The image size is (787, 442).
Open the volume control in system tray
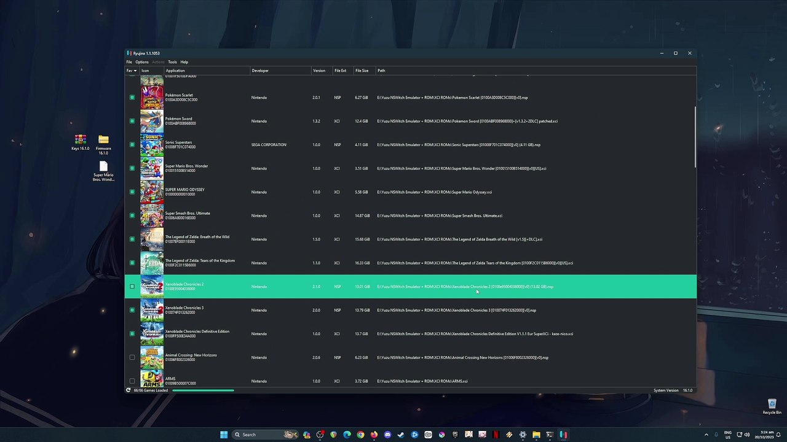click(x=747, y=435)
